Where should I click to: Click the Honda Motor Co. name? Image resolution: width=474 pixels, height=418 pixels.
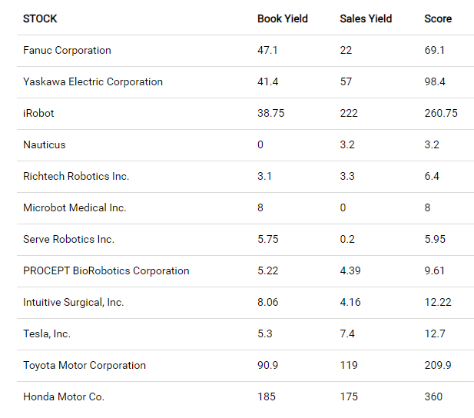tap(64, 396)
